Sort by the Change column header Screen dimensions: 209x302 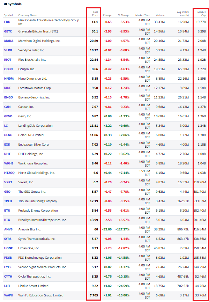click(x=107, y=15)
